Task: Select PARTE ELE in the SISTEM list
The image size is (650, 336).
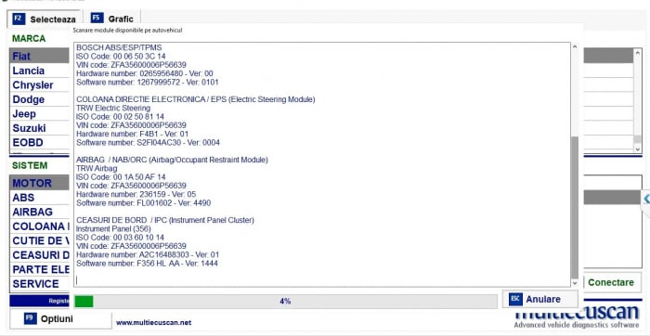Action: tap(39, 269)
